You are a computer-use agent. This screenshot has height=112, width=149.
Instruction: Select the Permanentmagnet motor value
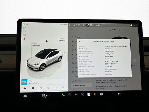111,69
